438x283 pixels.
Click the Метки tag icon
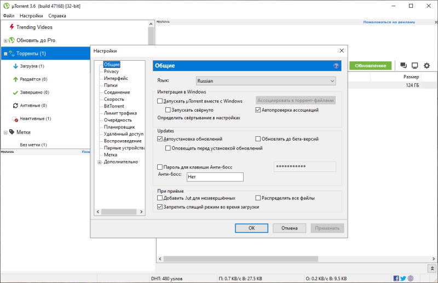[x=11, y=132]
